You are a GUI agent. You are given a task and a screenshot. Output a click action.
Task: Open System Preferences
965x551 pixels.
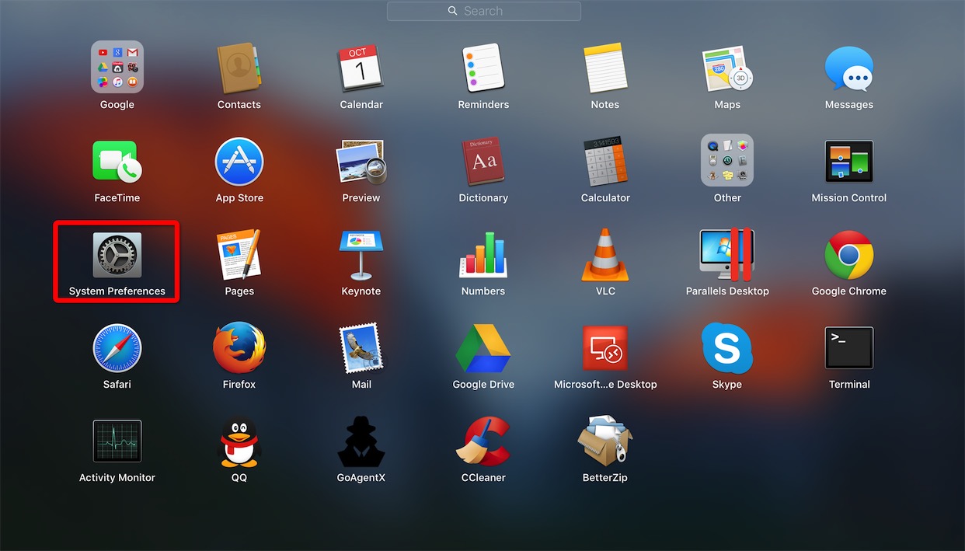pos(117,254)
